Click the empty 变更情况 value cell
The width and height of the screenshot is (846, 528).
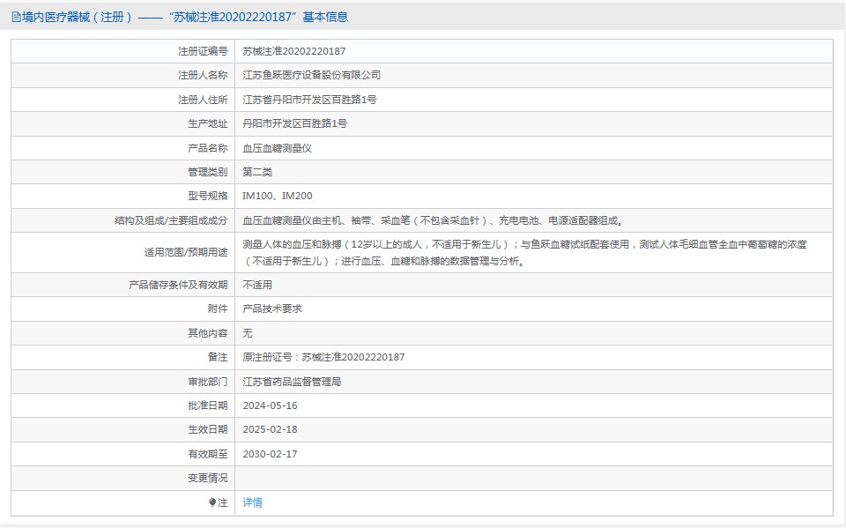click(533, 478)
